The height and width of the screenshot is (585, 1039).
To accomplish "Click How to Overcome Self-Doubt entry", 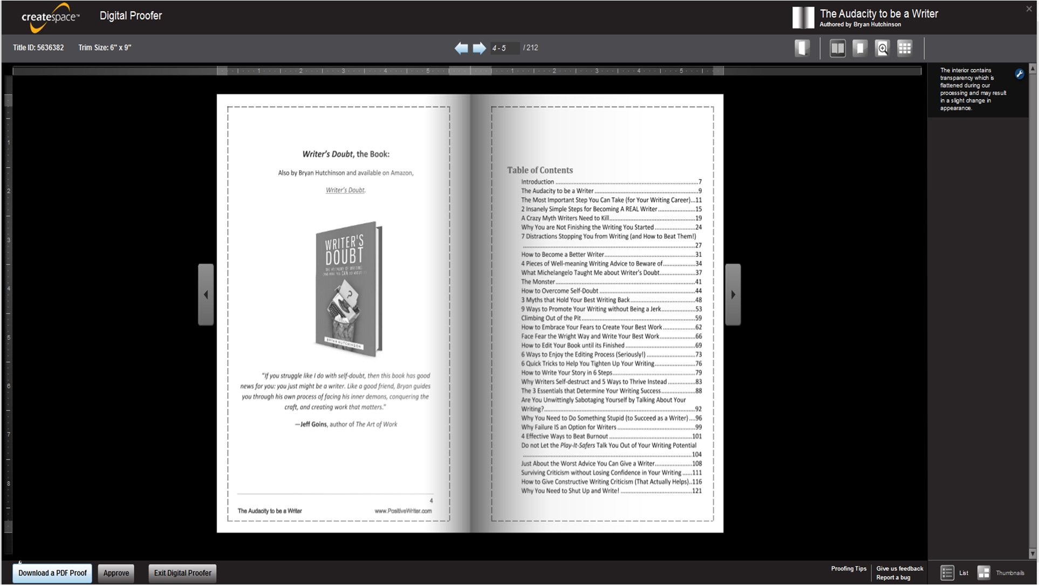I will (x=611, y=291).
